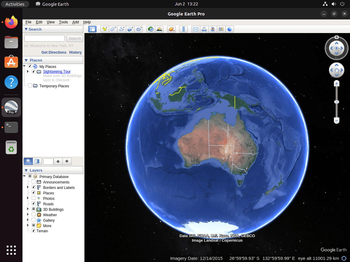Screen dimensions: 350x262
Task: Open the Sightseeing Tour link
Action: 57,72
